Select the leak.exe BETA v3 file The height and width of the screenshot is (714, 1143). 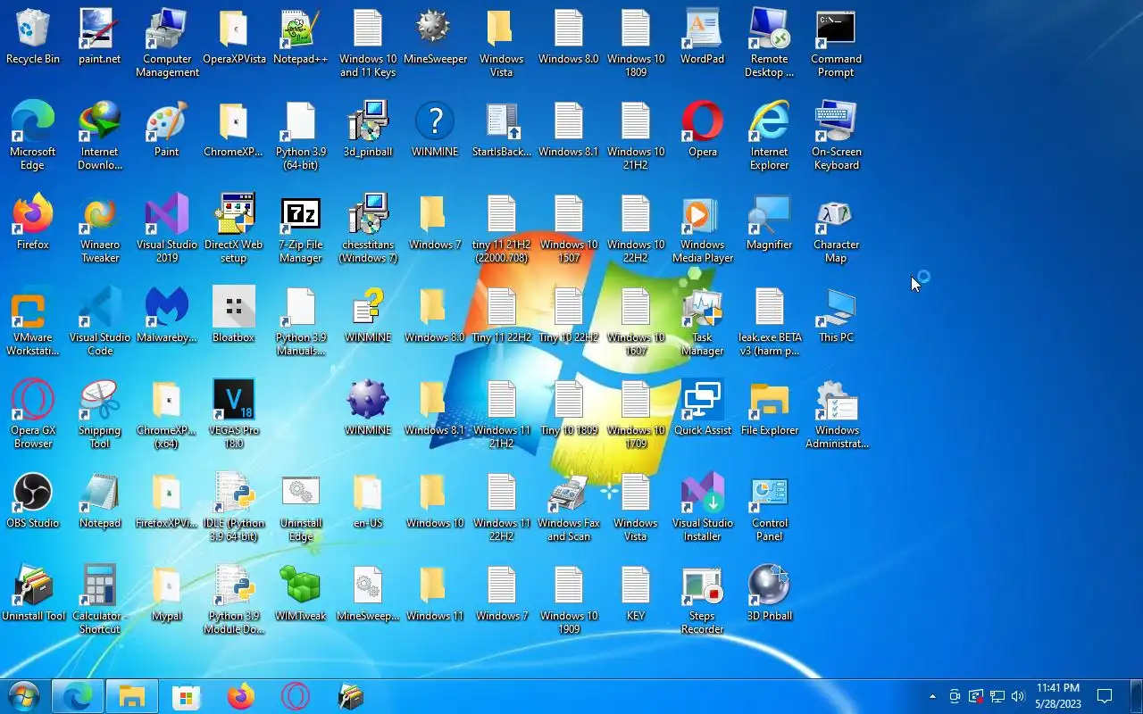coord(770,322)
